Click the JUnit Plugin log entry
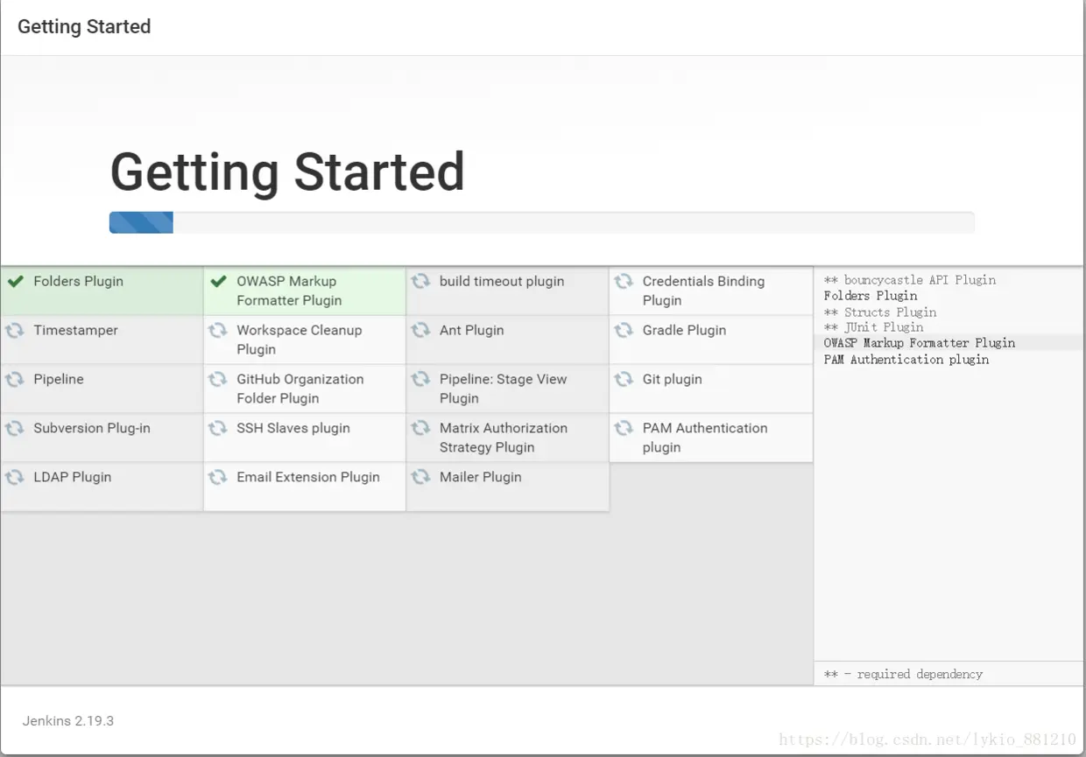 coord(873,327)
